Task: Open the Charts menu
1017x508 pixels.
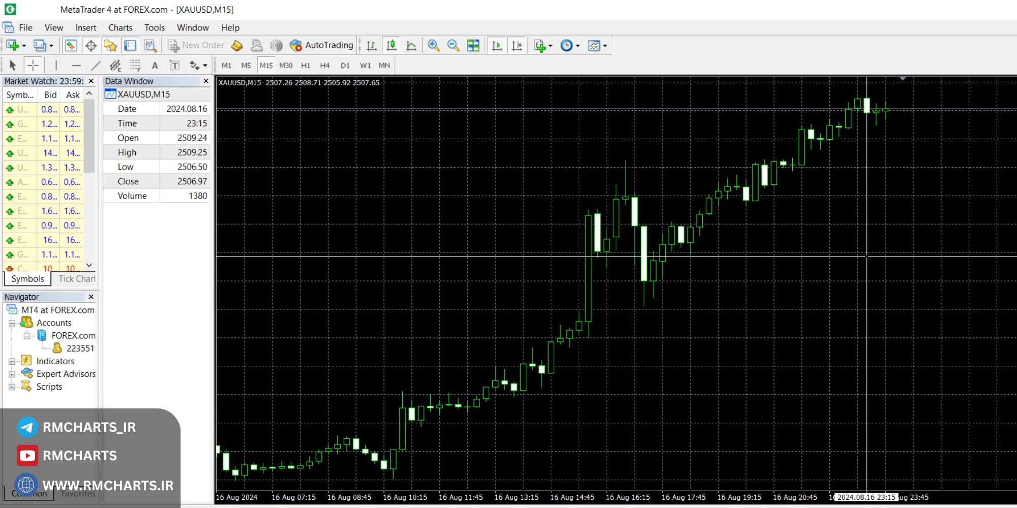Action: [120, 28]
